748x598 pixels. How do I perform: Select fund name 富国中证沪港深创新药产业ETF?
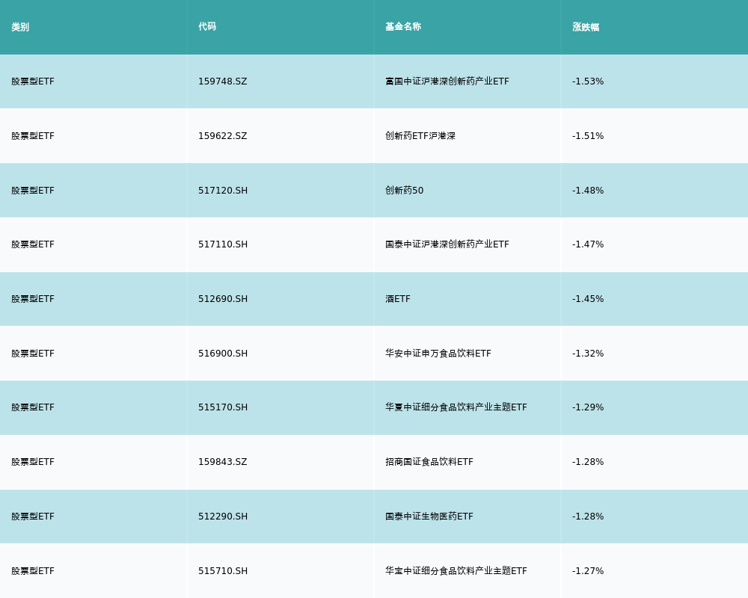[447, 81]
